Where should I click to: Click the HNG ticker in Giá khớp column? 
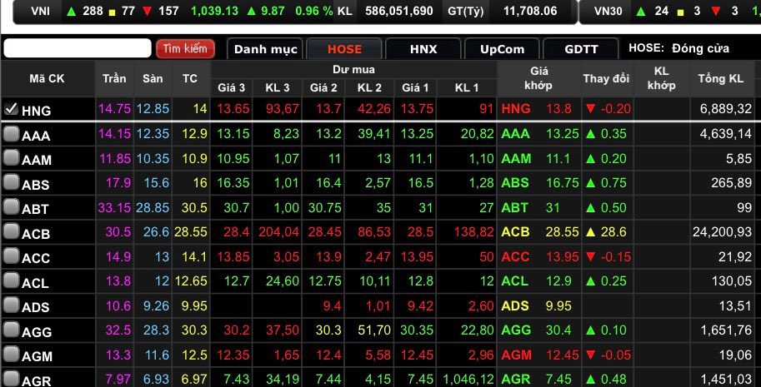[x=516, y=108]
